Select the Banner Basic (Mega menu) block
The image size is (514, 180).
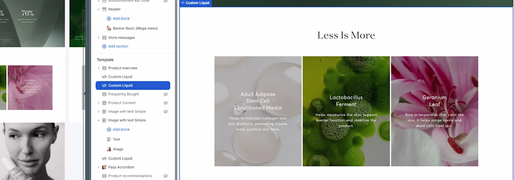[x=136, y=28]
